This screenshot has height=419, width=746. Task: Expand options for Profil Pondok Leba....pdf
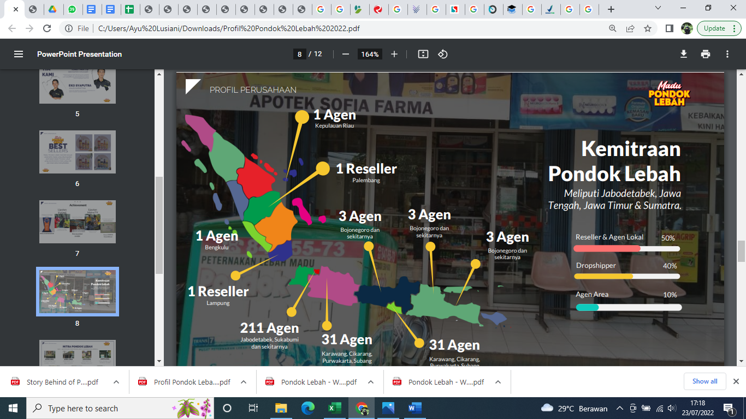click(x=244, y=382)
